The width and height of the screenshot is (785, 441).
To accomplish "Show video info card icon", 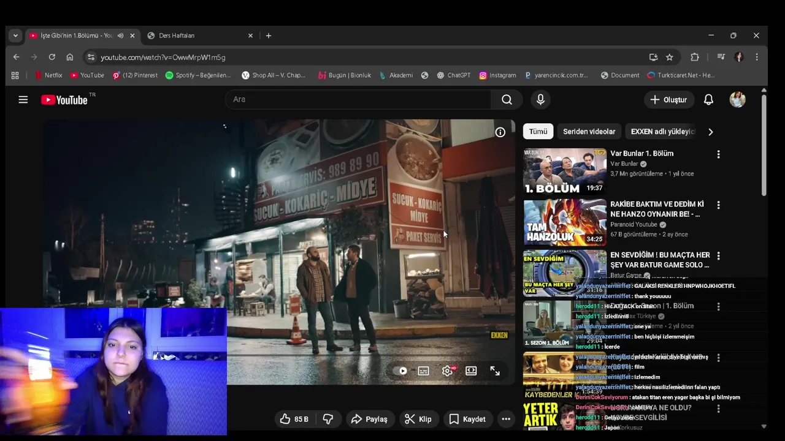I will 500,132.
